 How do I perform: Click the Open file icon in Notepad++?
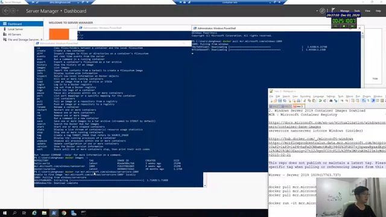[x=275, y=101]
